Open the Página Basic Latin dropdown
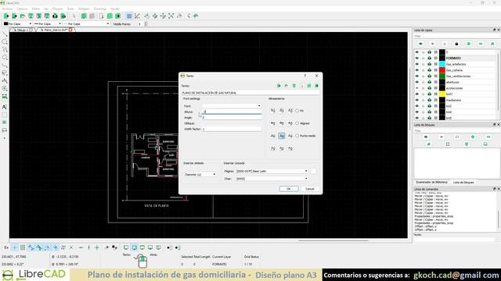The height and width of the screenshot is (281, 501). point(272,171)
